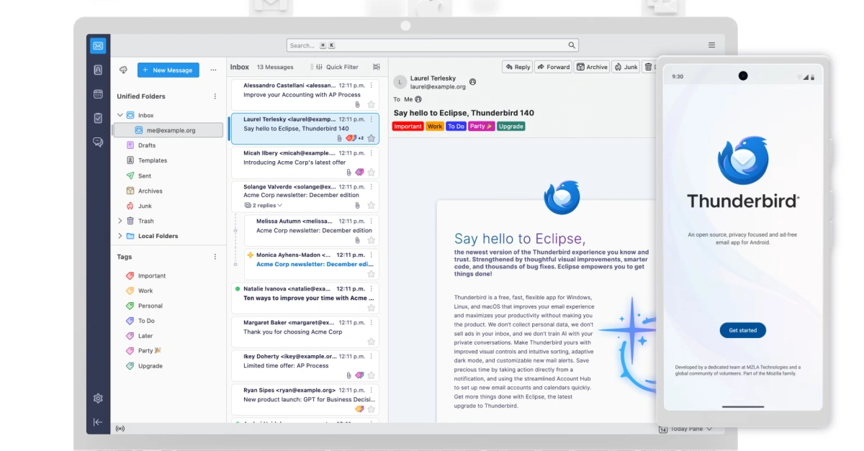The width and height of the screenshot is (864, 451).
Task: Open the Unified Folders options menu
Action: point(215,96)
